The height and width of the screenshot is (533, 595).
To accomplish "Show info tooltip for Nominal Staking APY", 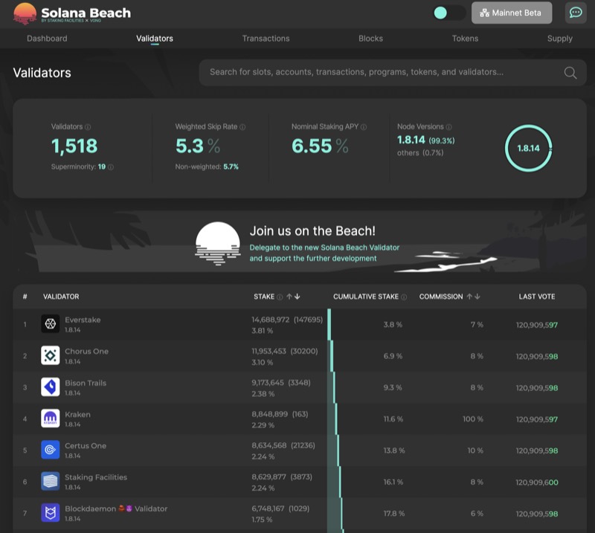I will tap(364, 127).
